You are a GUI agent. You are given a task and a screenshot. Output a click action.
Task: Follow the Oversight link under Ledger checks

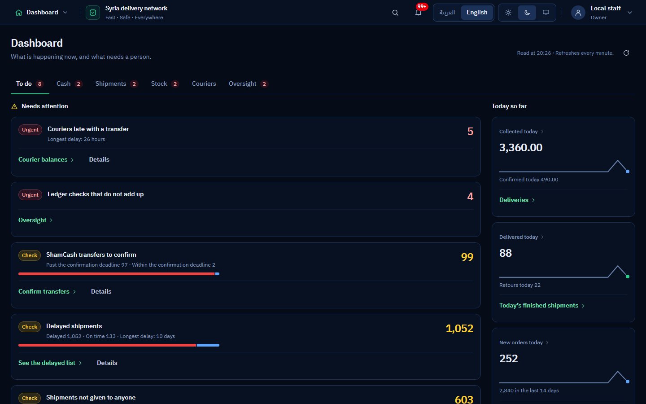click(x=35, y=220)
